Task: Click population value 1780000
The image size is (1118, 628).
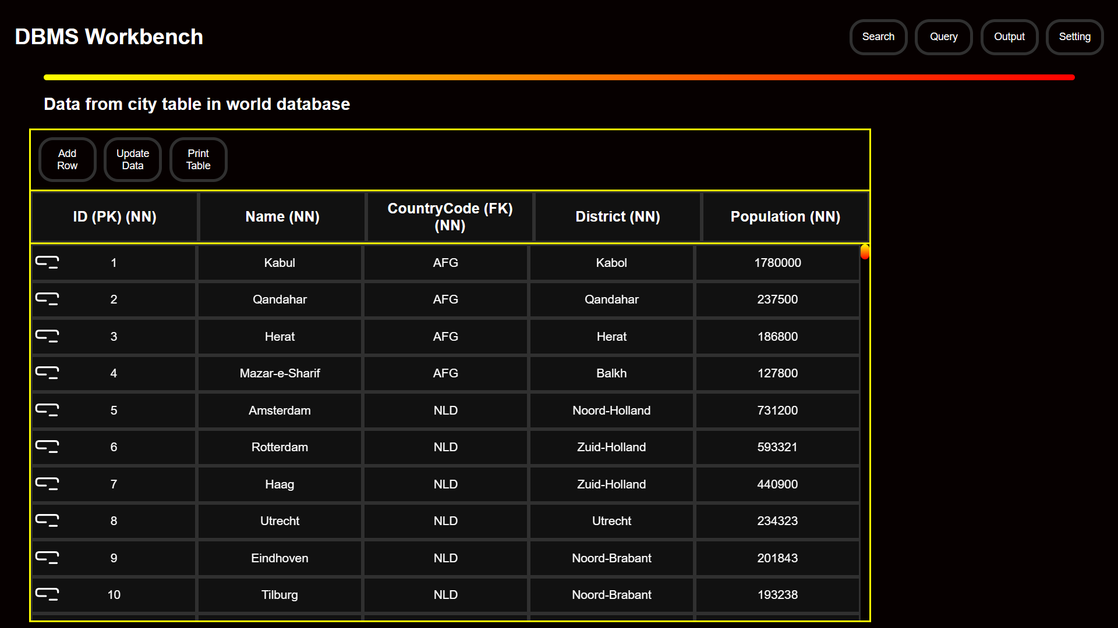Action: point(777,263)
